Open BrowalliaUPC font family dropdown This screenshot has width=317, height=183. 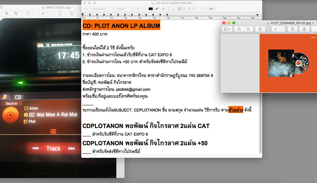102,9
